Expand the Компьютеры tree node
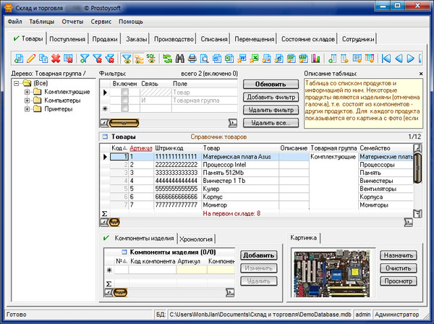Image resolution: width=434 pixels, height=324 pixels. [27, 101]
